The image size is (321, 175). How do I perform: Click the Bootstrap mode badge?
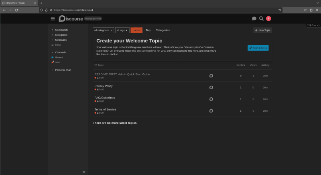pos(93,18)
